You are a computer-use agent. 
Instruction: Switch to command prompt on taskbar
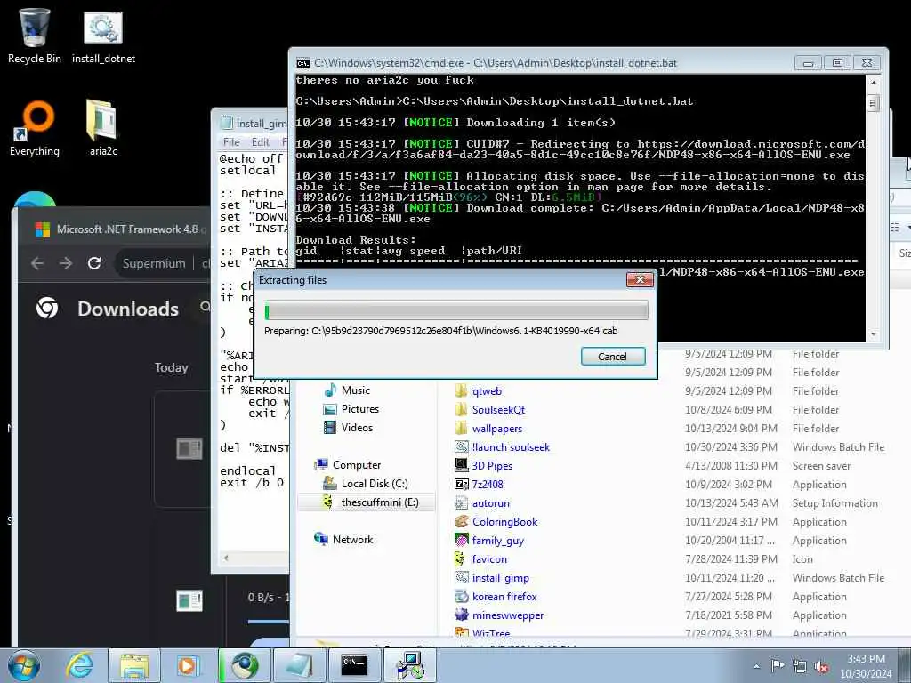tap(354, 665)
